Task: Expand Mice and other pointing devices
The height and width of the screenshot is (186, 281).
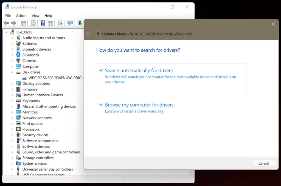Action: coord(12,106)
